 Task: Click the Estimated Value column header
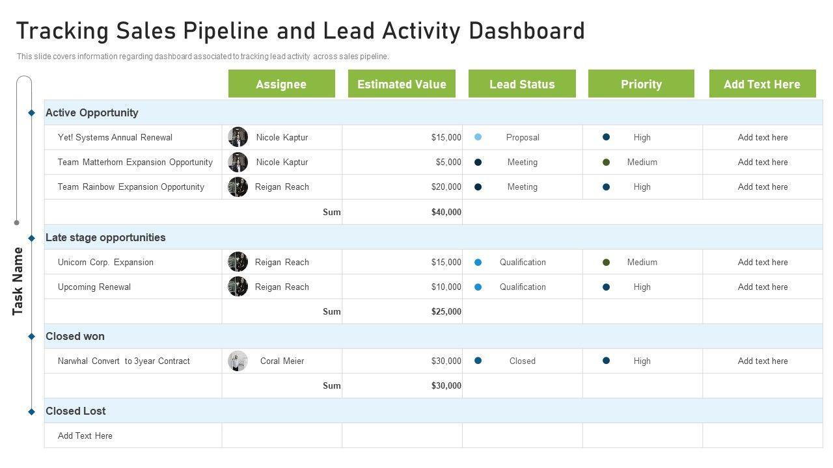pyautogui.click(x=402, y=84)
